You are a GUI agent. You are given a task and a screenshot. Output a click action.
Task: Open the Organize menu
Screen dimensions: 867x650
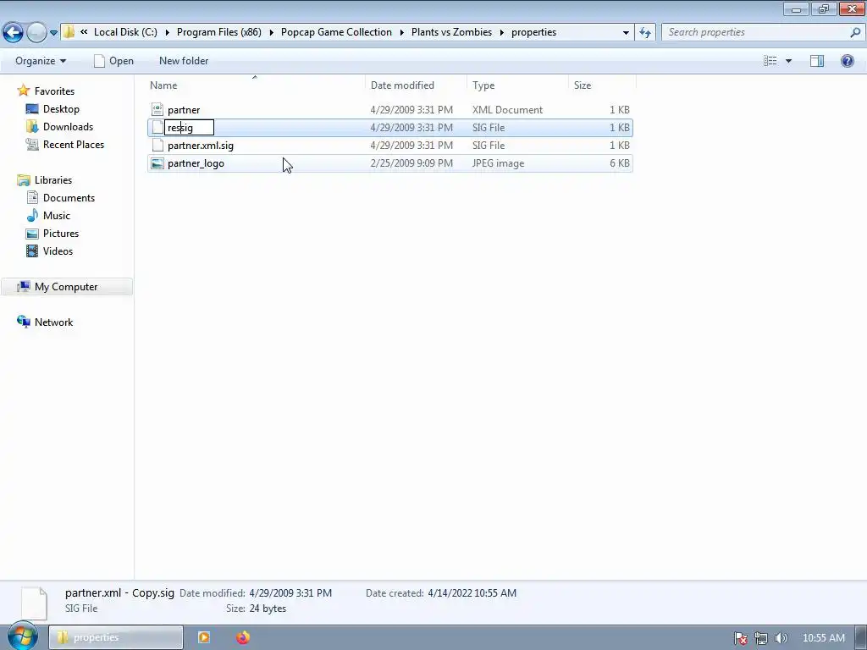(41, 61)
